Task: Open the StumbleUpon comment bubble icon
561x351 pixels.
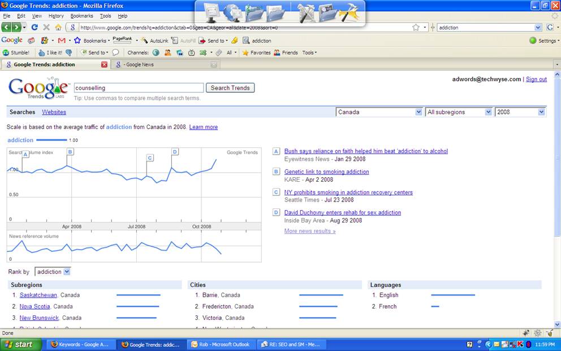Action: coord(115,52)
